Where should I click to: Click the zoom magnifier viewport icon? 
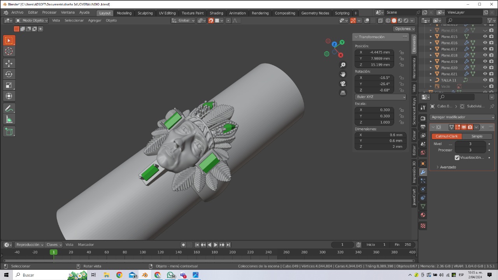(x=343, y=65)
